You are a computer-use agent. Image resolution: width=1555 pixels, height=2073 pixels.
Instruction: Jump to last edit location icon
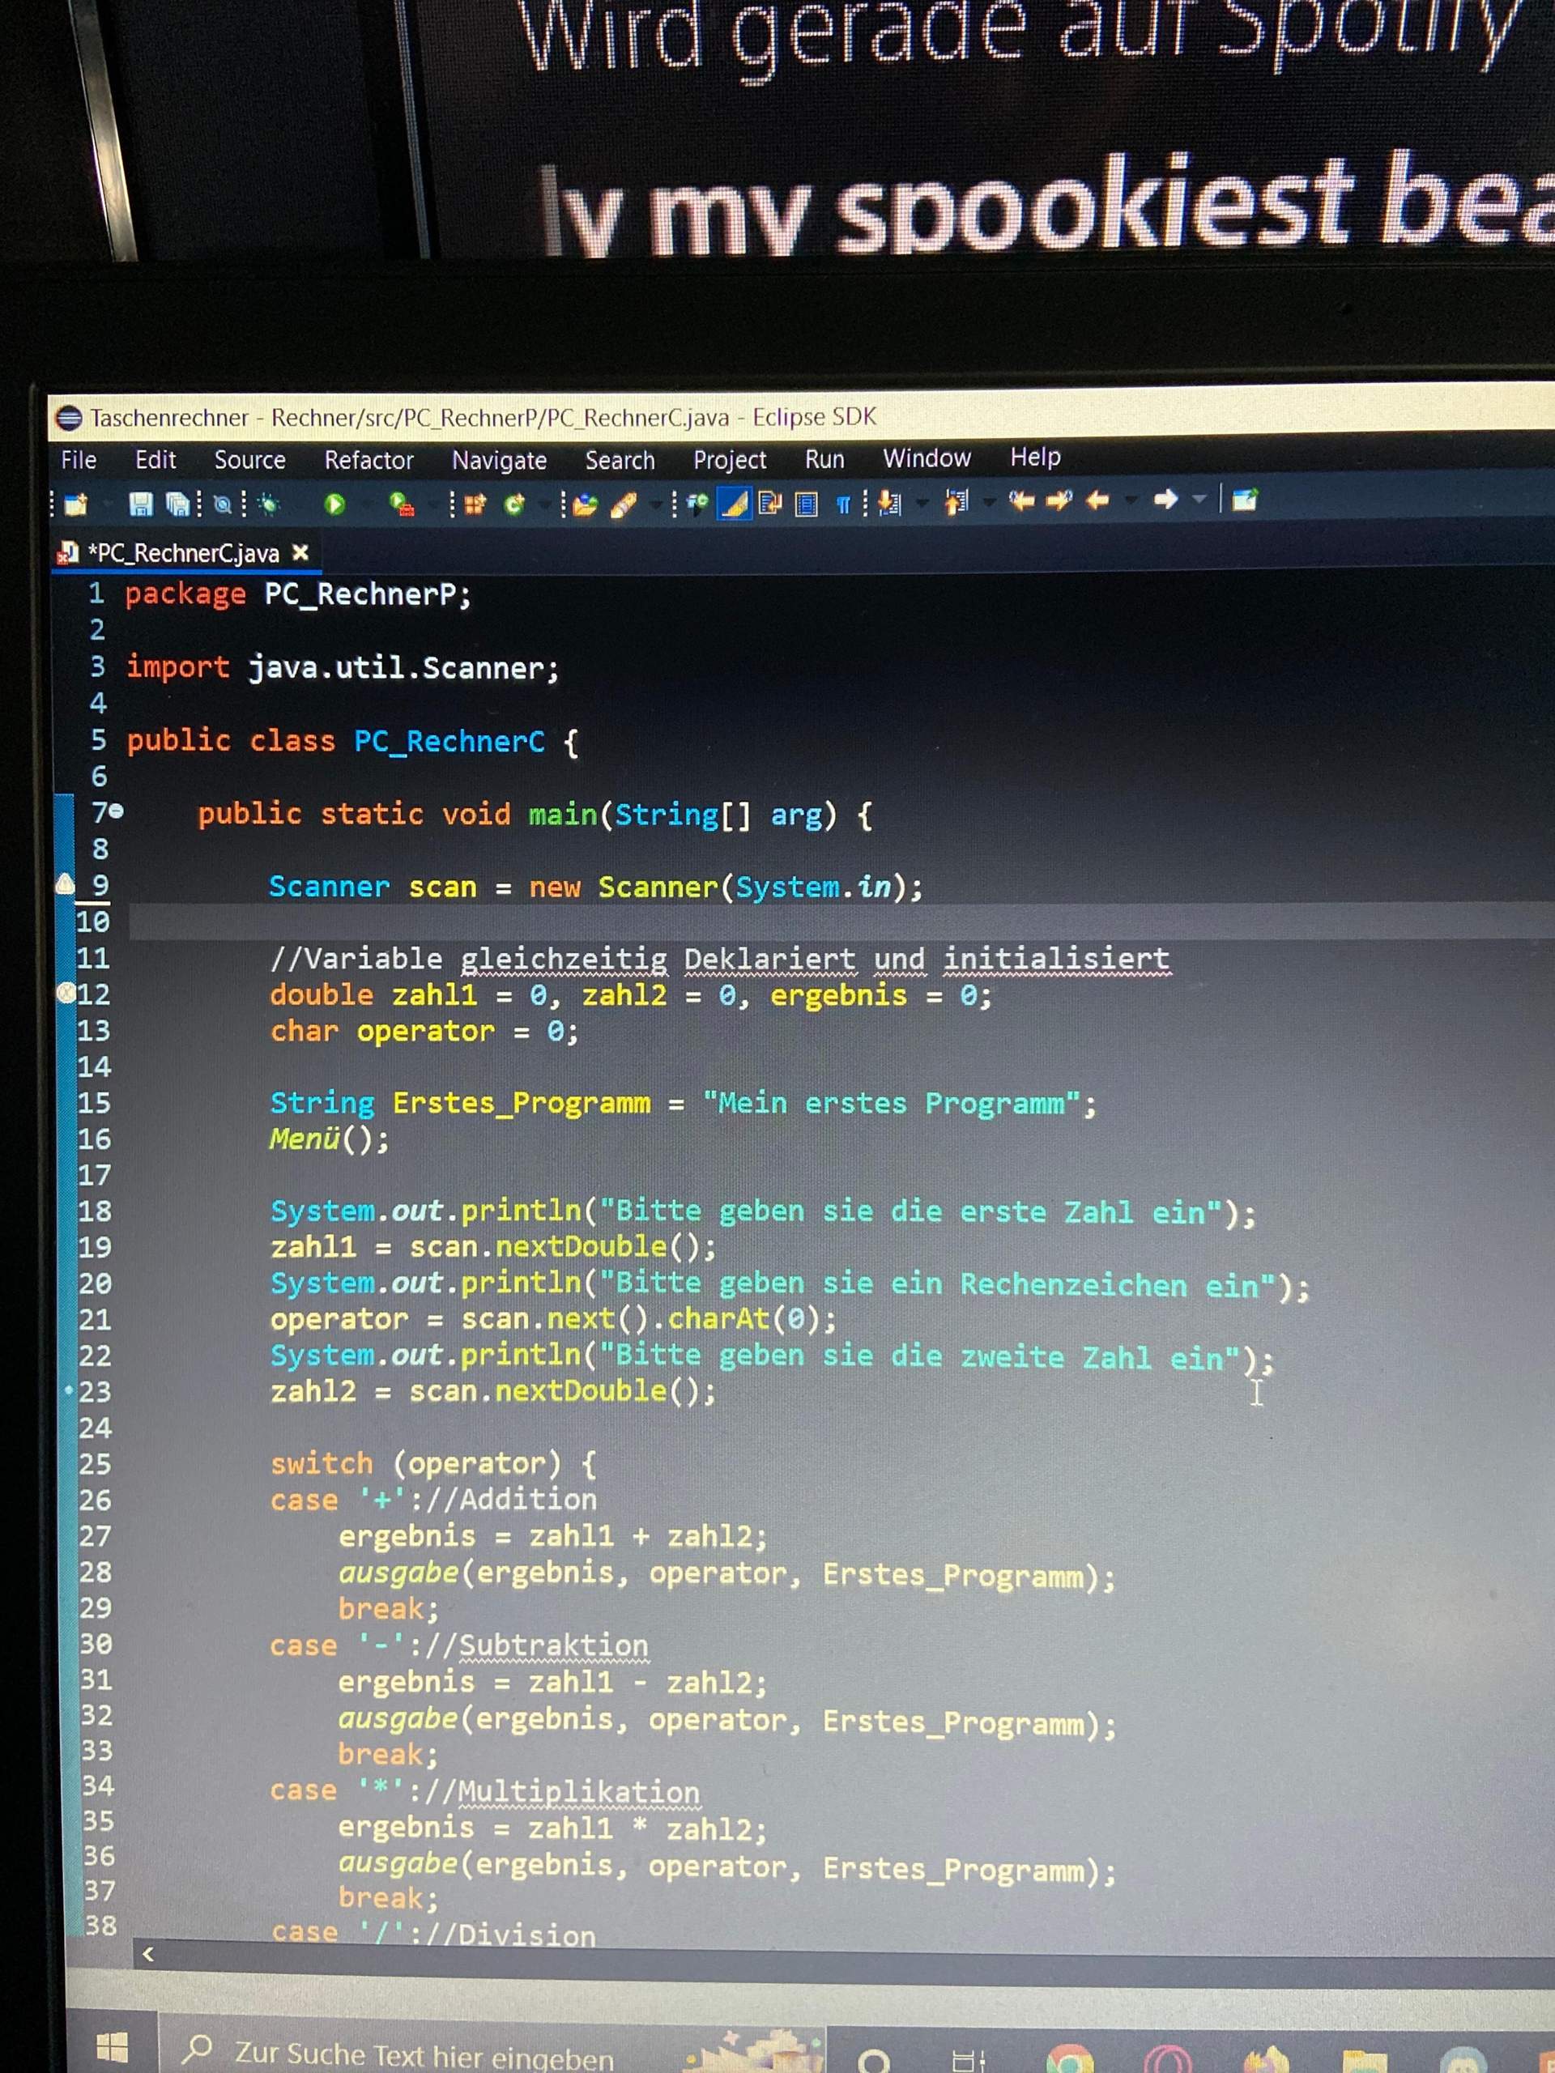1021,503
